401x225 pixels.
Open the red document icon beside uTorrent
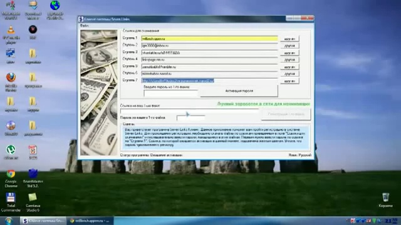coord(33,152)
